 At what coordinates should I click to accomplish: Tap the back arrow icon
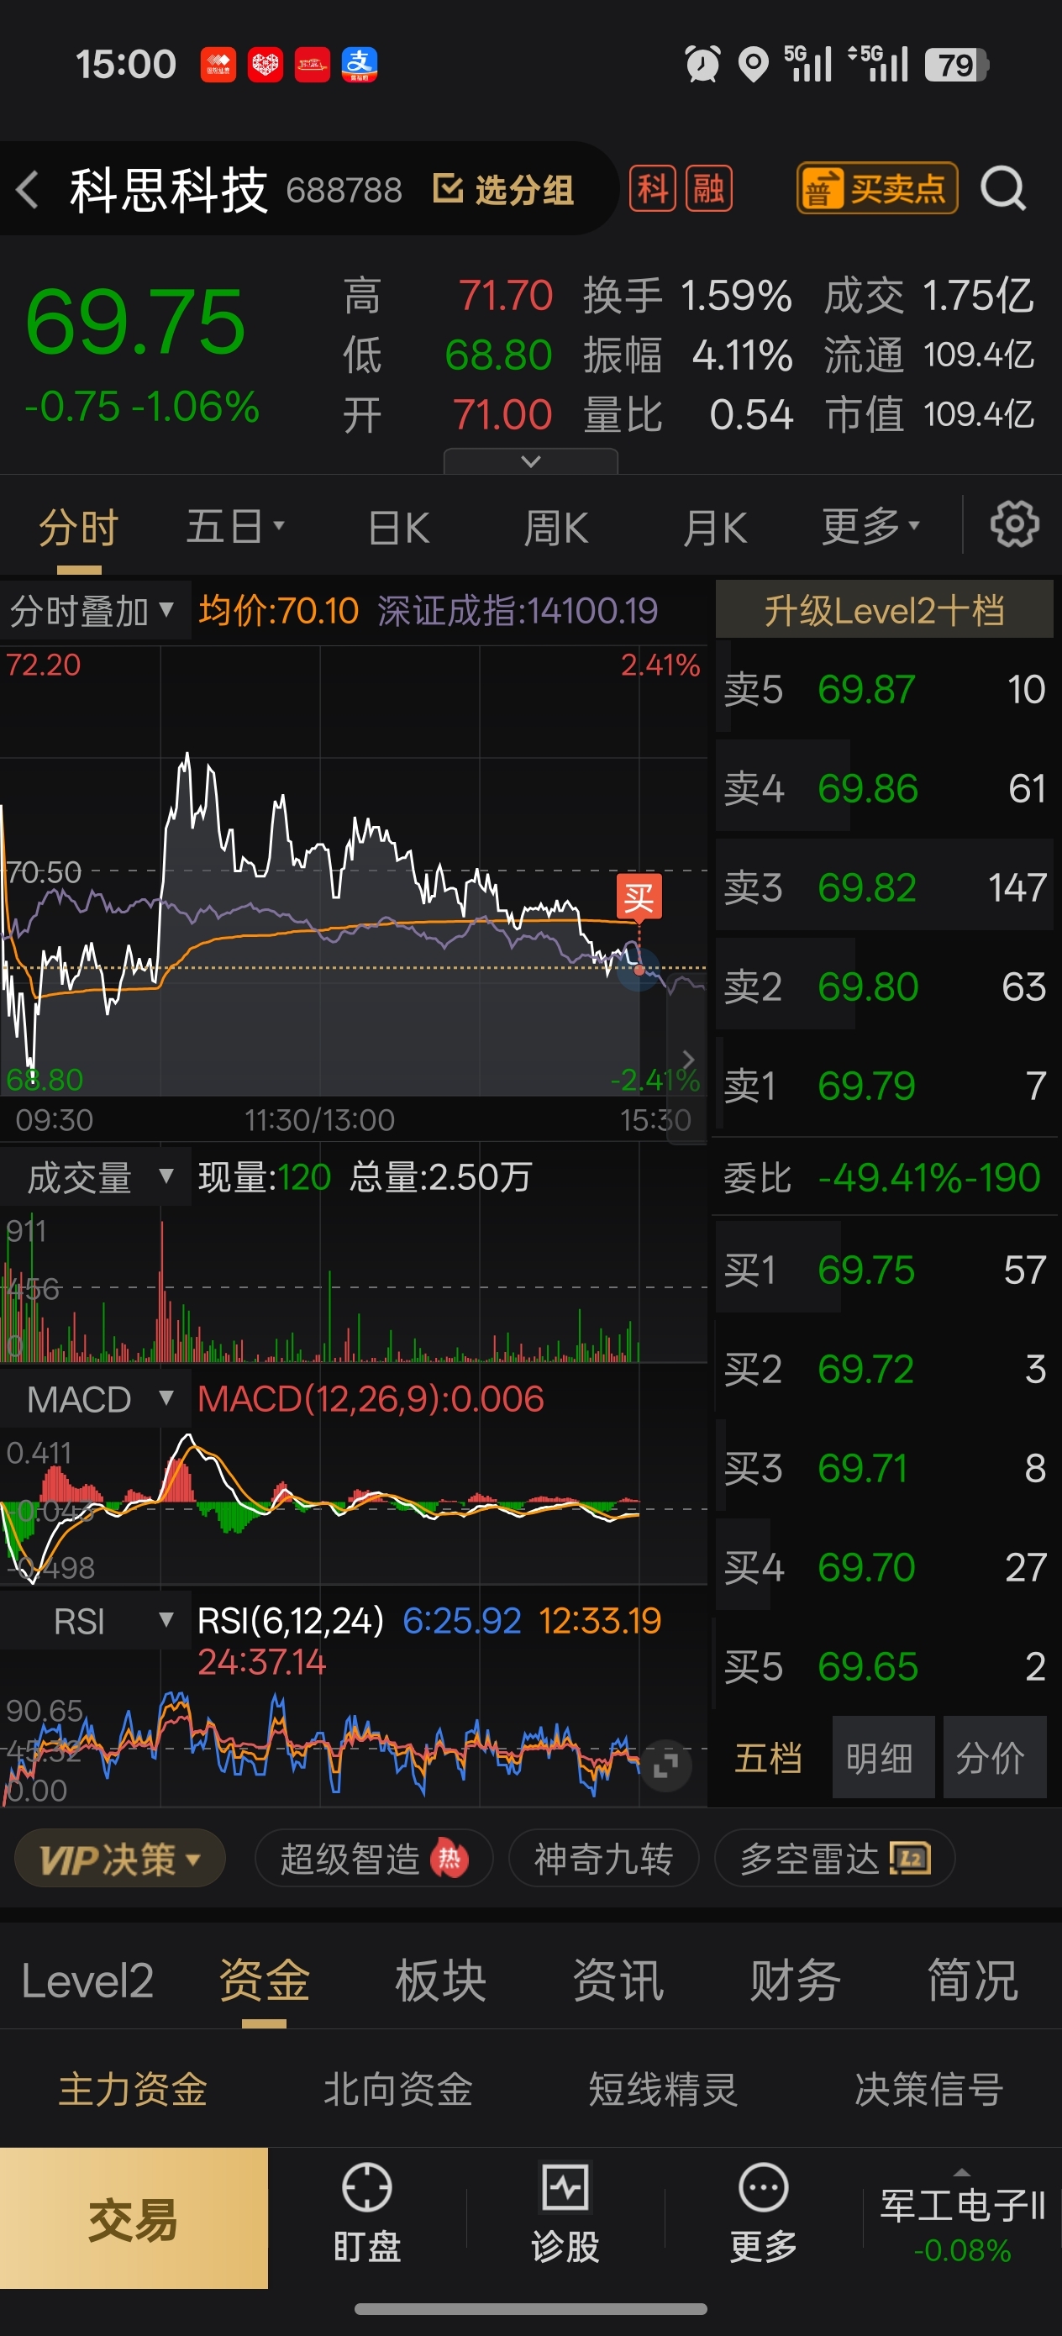(x=27, y=190)
